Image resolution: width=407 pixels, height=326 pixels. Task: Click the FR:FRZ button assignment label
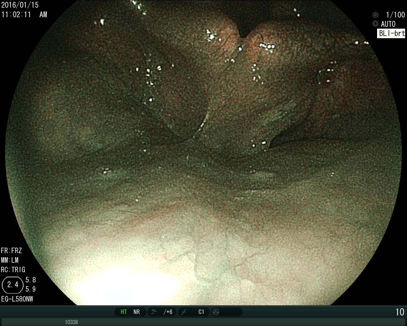coord(11,251)
